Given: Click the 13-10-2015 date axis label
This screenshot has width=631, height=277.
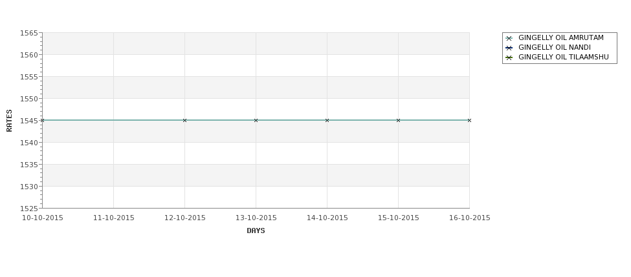Looking at the screenshot, I should (x=256, y=218).
